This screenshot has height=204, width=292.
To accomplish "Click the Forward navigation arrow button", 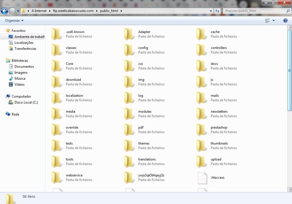I will 13,11.
